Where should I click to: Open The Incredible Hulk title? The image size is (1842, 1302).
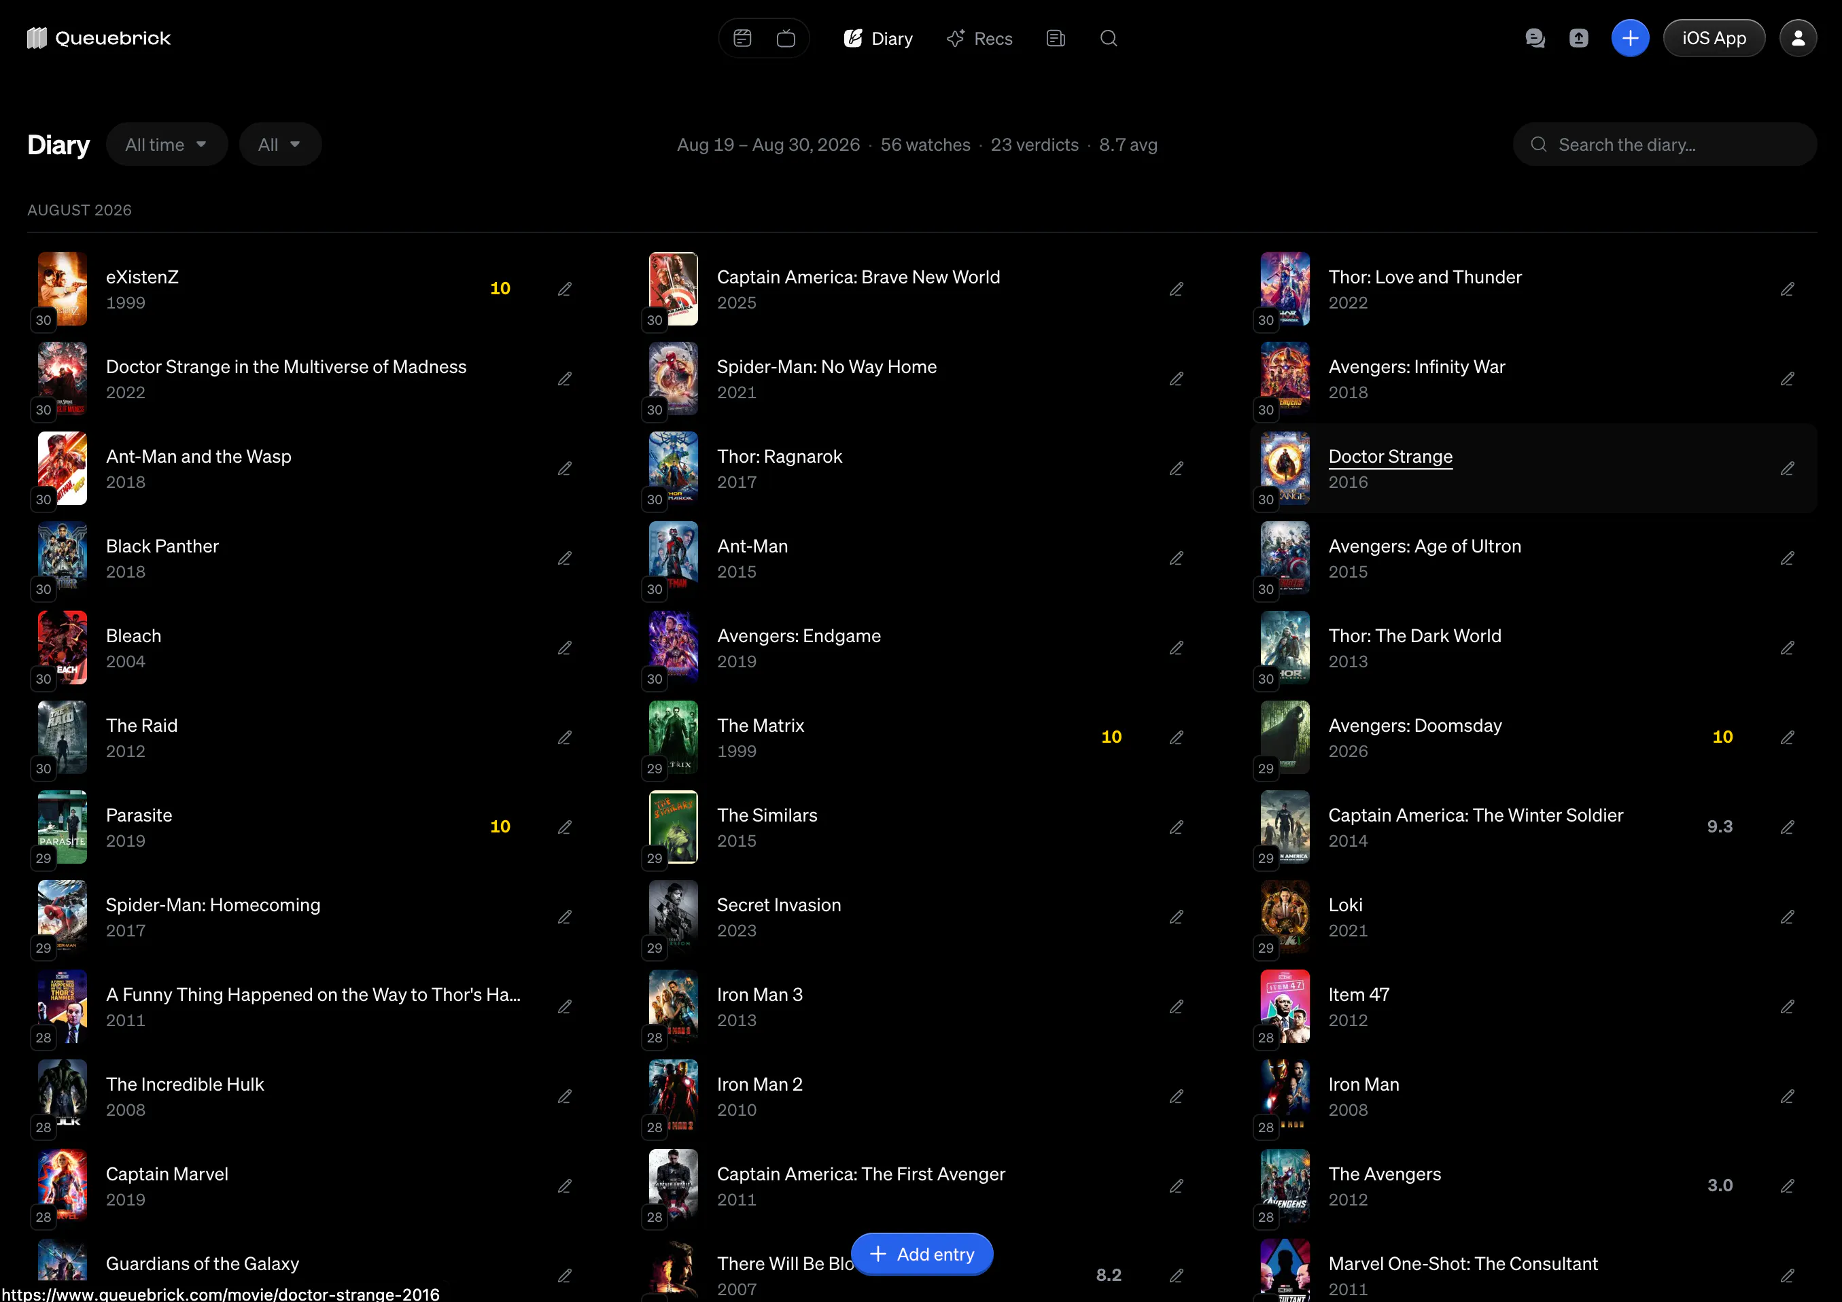pos(184,1084)
